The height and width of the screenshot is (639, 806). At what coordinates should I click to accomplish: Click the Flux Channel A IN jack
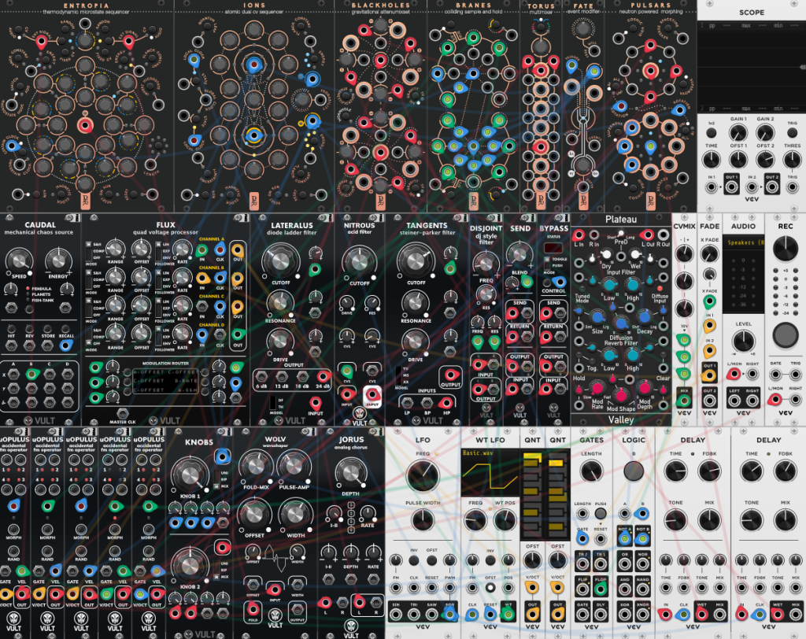202,250
